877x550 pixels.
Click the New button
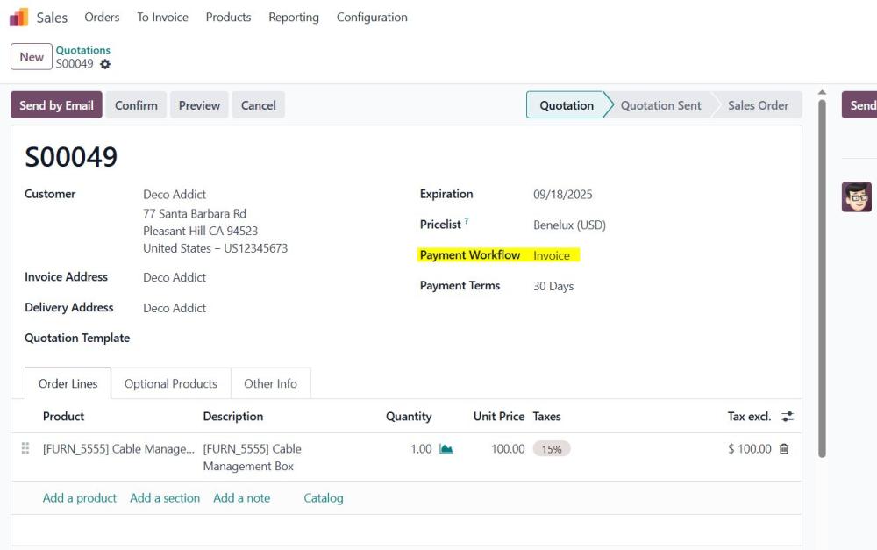pos(32,56)
